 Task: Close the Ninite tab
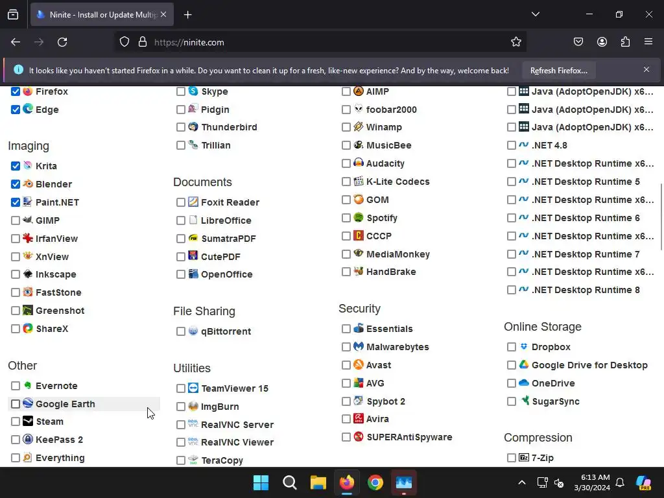tap(163, 14)
